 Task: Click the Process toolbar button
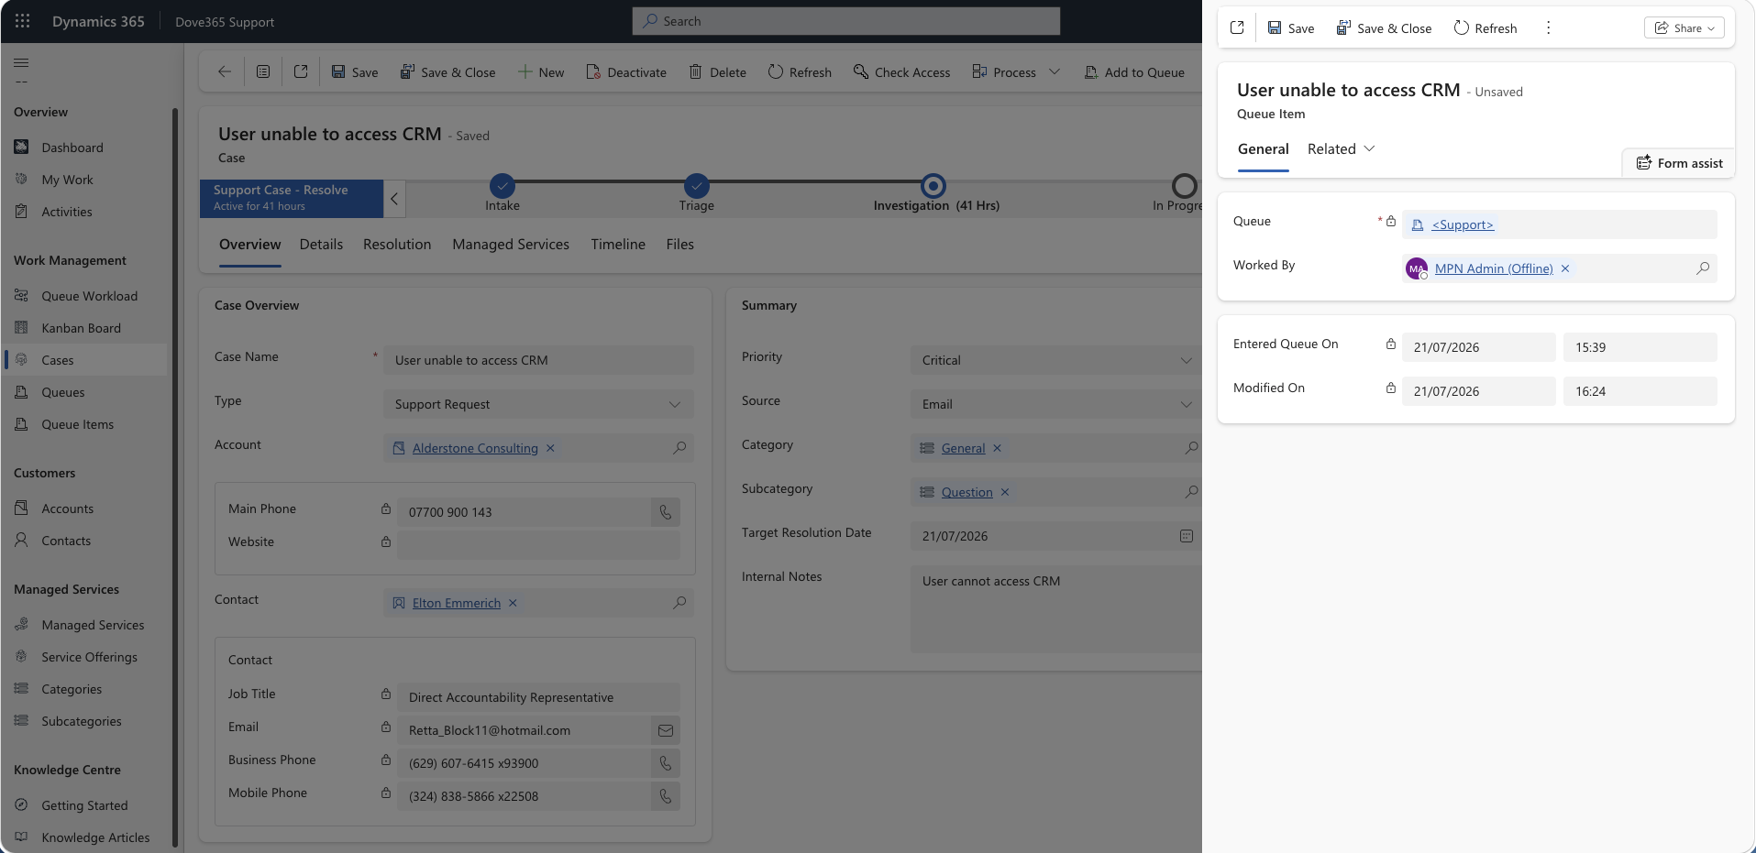pyautogui.click(x=1004, y=72)
